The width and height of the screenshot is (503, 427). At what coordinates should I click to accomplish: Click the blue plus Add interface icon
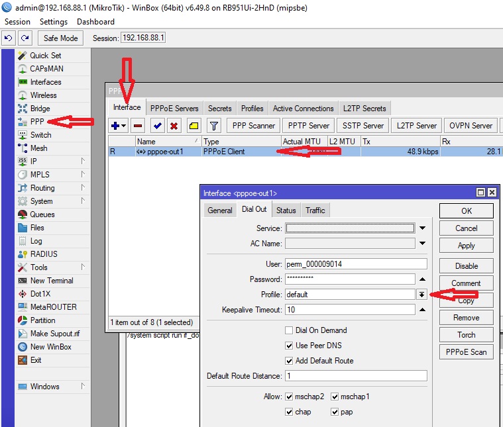(119, 125)
